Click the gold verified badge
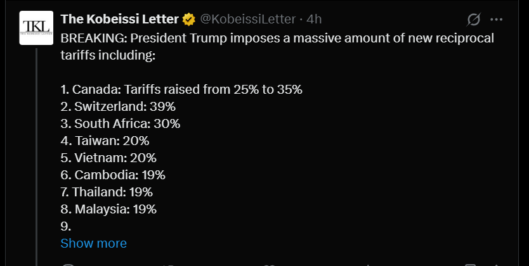 point(189,20)
